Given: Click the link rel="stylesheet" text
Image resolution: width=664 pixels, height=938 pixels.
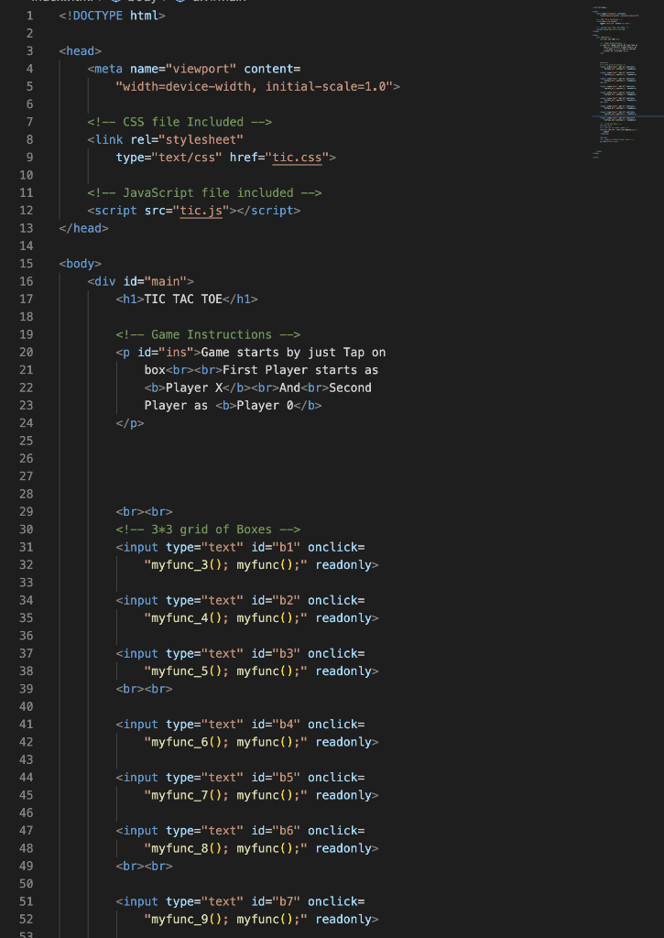Looking at the screenshot, I should pos(166,140).
